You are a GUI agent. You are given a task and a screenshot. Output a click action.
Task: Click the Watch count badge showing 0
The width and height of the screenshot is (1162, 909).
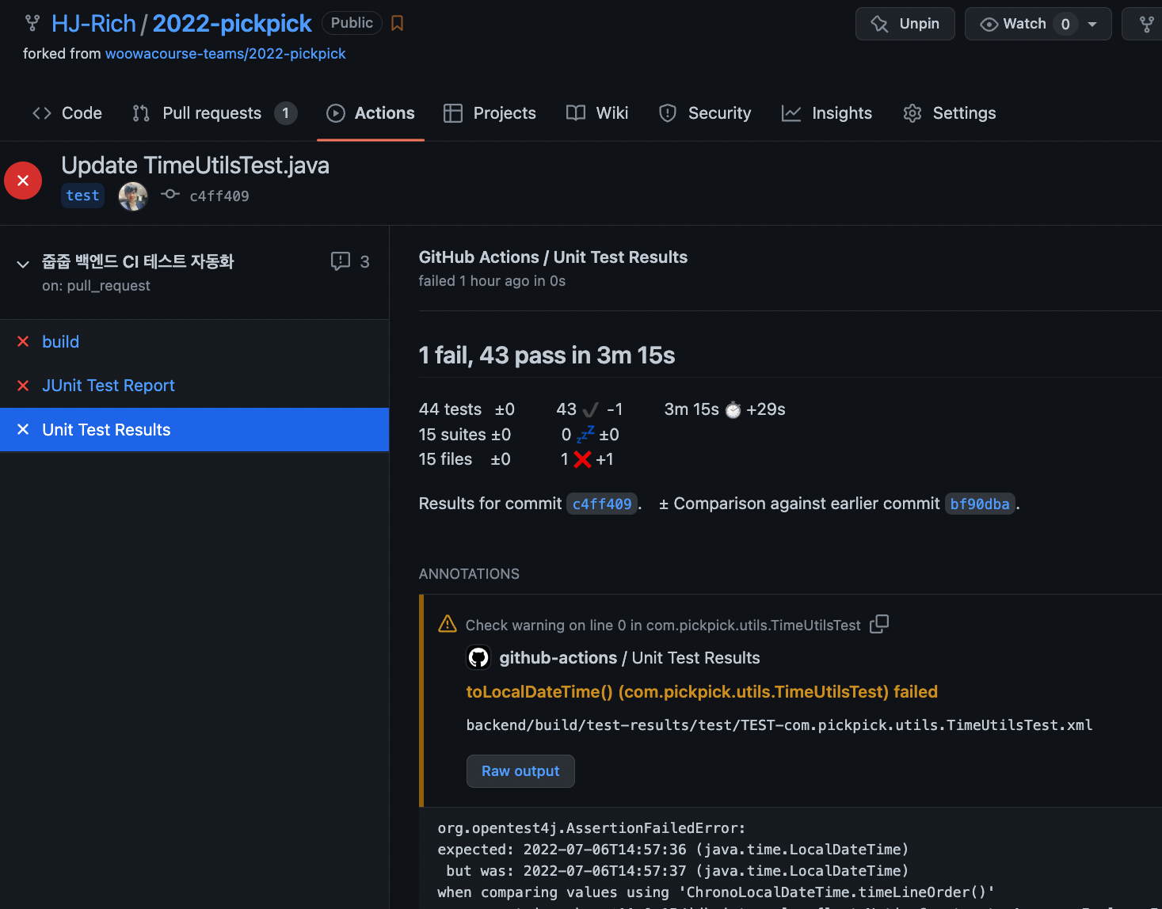(1065, 24)
